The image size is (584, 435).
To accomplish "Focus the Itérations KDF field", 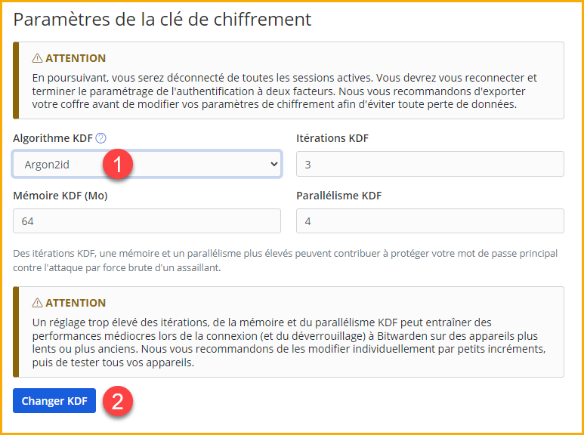I will click(x=430, y=164).
